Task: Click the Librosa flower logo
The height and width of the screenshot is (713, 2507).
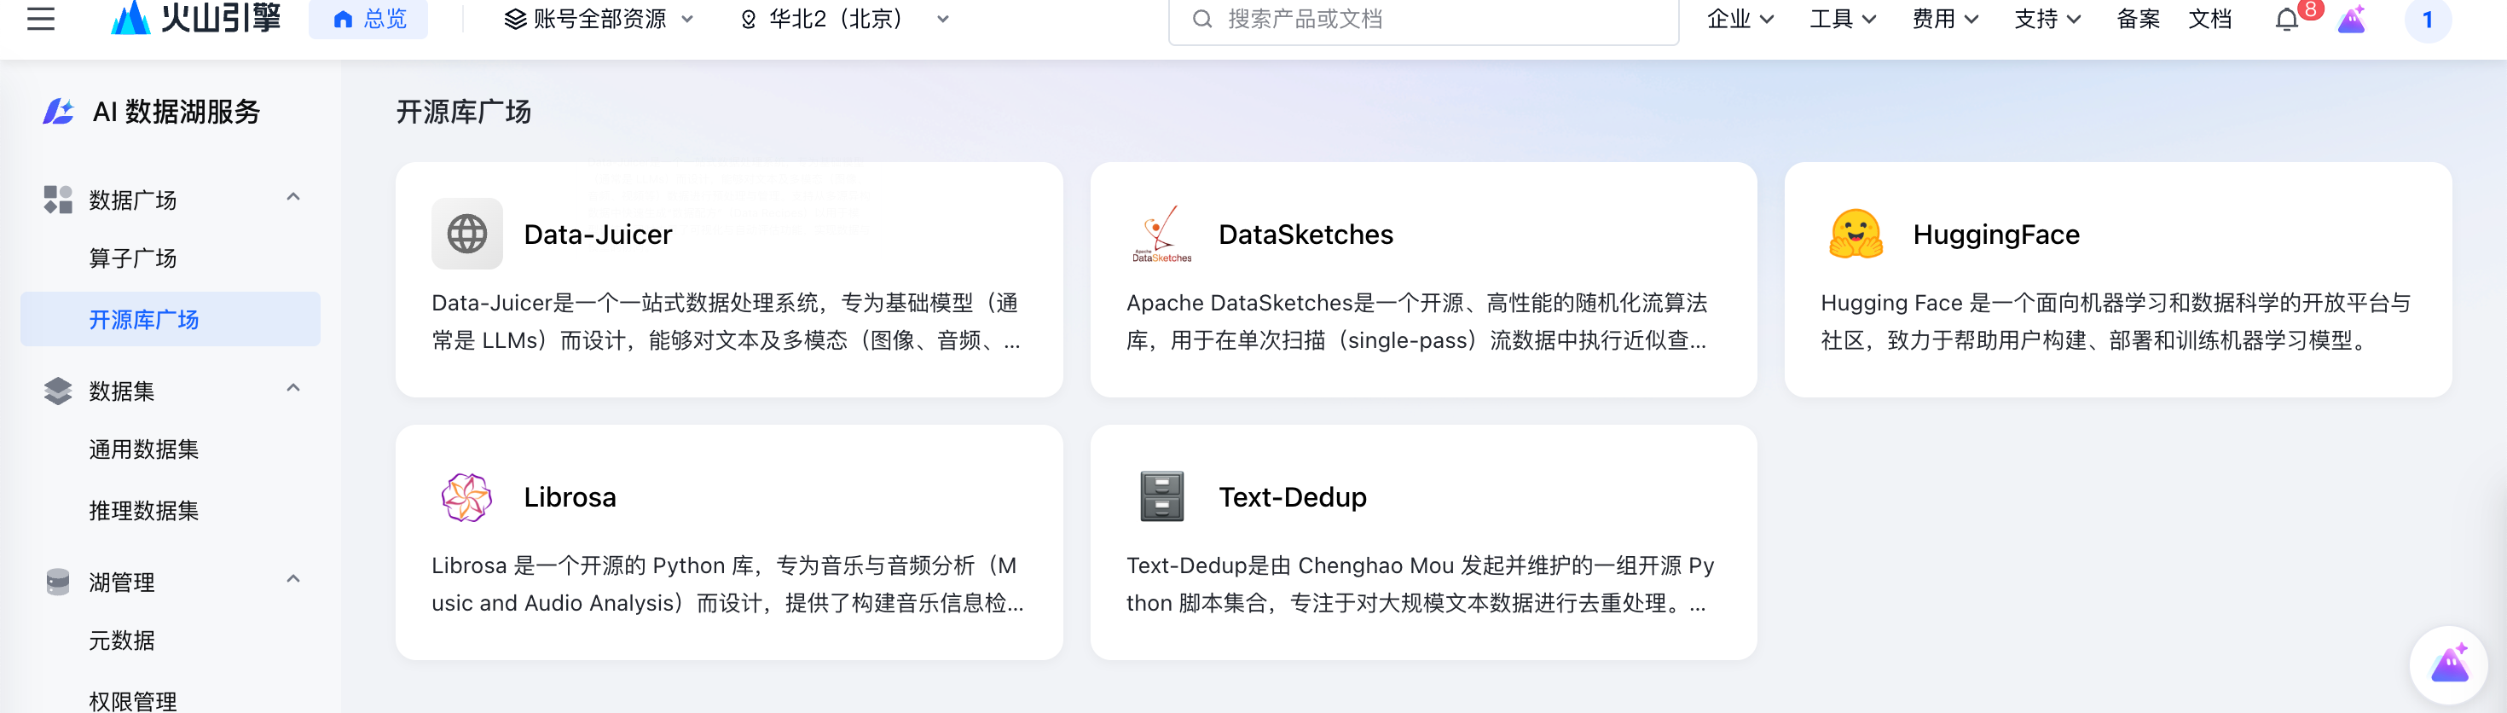Action: 467,496
